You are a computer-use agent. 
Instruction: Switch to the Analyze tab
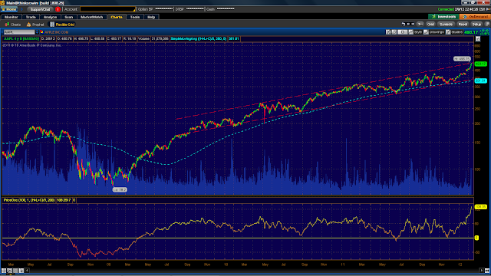click(x=50, y=17)
